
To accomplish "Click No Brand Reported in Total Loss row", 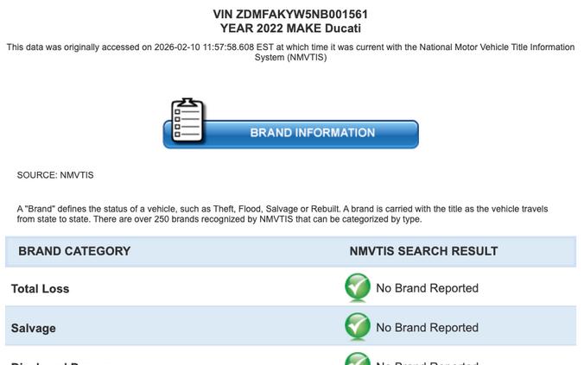I will coord(427,288).
